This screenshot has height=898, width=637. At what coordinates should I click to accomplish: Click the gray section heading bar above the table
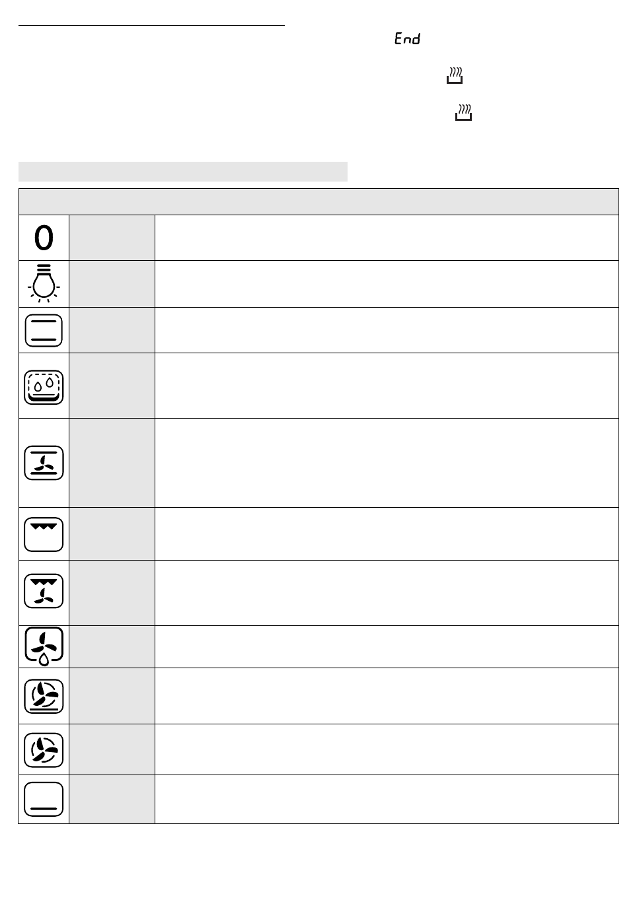(183, 172)
